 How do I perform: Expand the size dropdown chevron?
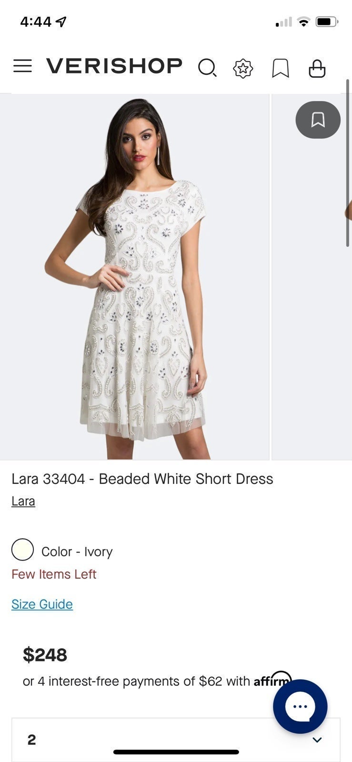point(317,740)
